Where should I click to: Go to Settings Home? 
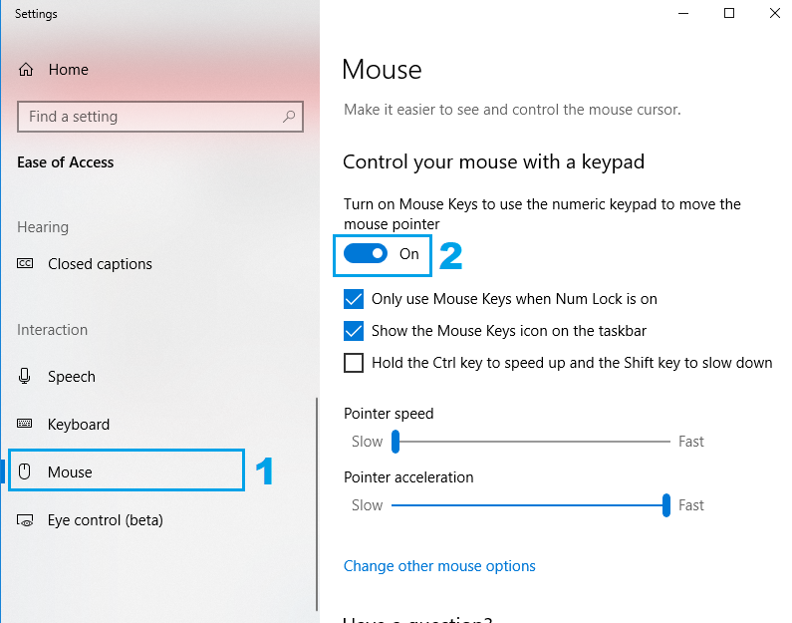(68, 70)
